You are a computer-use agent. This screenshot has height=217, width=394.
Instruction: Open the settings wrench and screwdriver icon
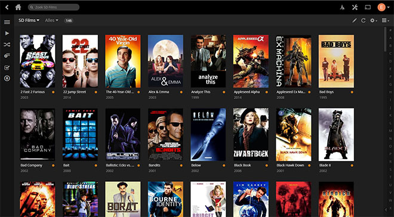pyautogui.click(x=355, y=7)
